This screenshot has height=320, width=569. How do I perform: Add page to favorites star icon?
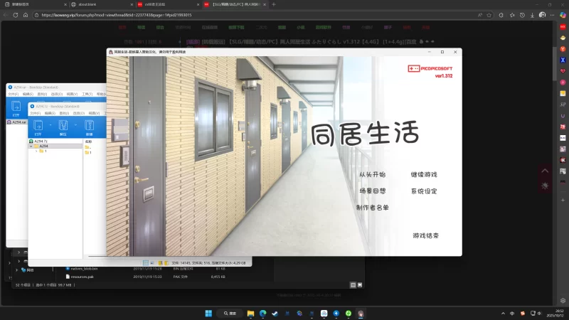tap(489, 15)
